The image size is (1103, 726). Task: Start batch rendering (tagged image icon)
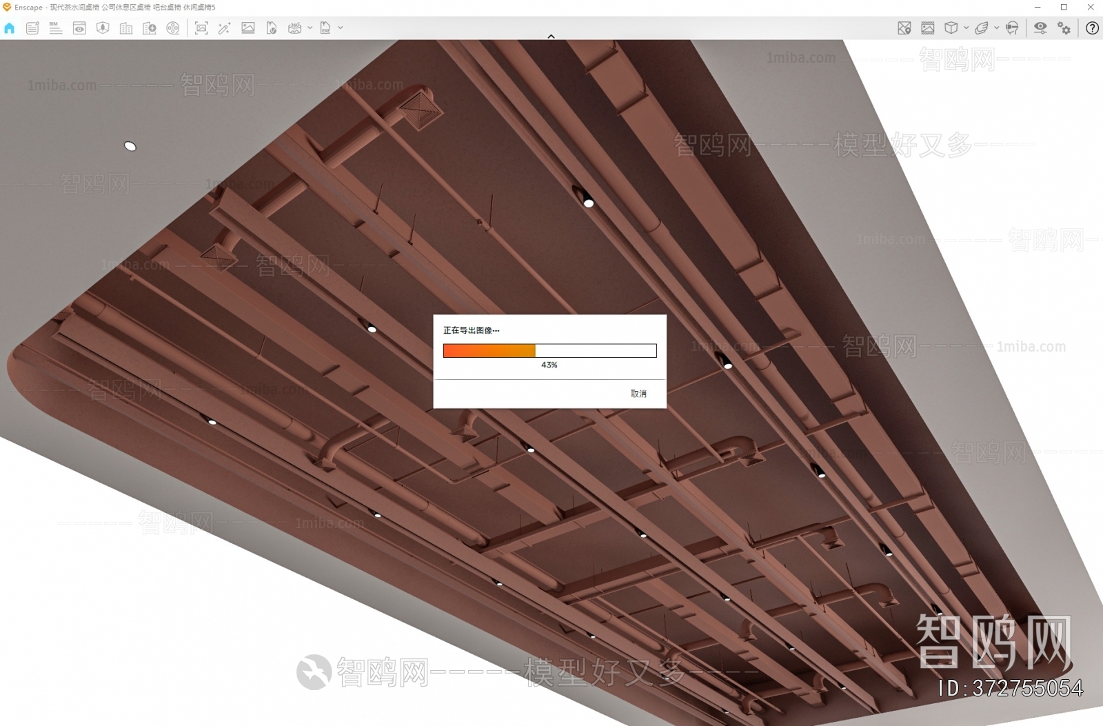272,28
